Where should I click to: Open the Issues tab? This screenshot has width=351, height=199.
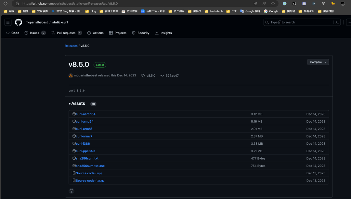click(x=35, y=33)
